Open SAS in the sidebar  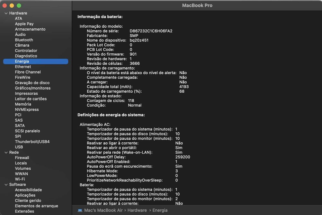click(19, 120)
